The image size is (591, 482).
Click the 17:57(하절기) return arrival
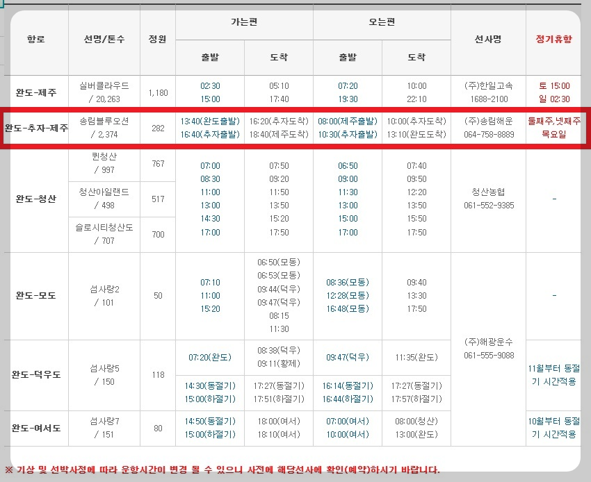416,399
